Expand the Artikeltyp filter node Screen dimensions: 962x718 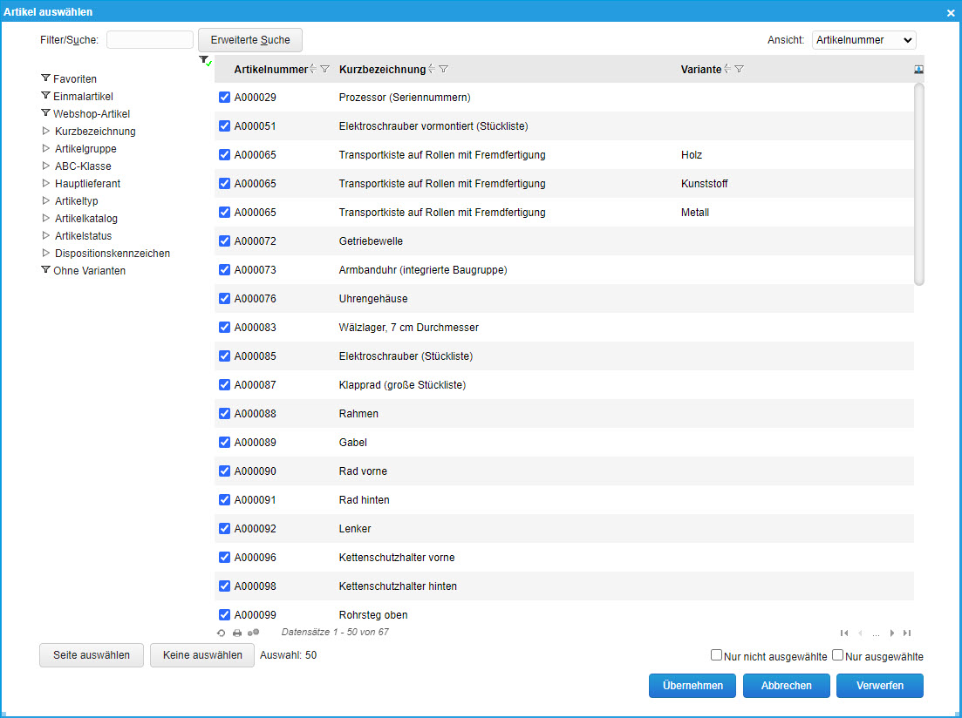coord(46,200)
